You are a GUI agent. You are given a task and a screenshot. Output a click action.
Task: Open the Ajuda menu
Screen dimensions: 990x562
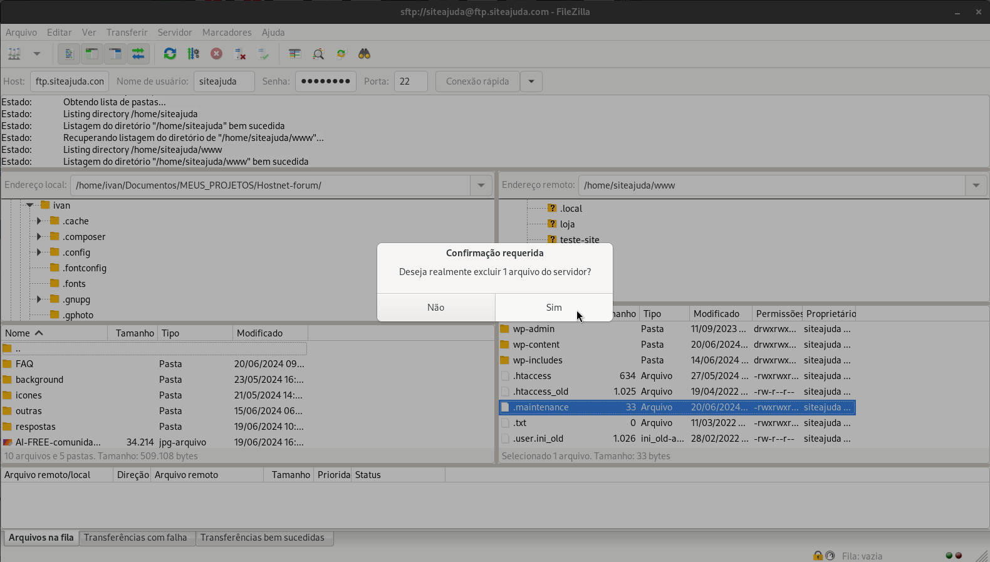click(x=273, y=32)
